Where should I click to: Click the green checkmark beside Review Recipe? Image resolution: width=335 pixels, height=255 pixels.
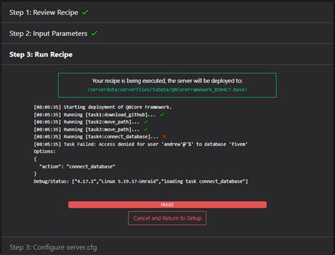click(85, 12)
